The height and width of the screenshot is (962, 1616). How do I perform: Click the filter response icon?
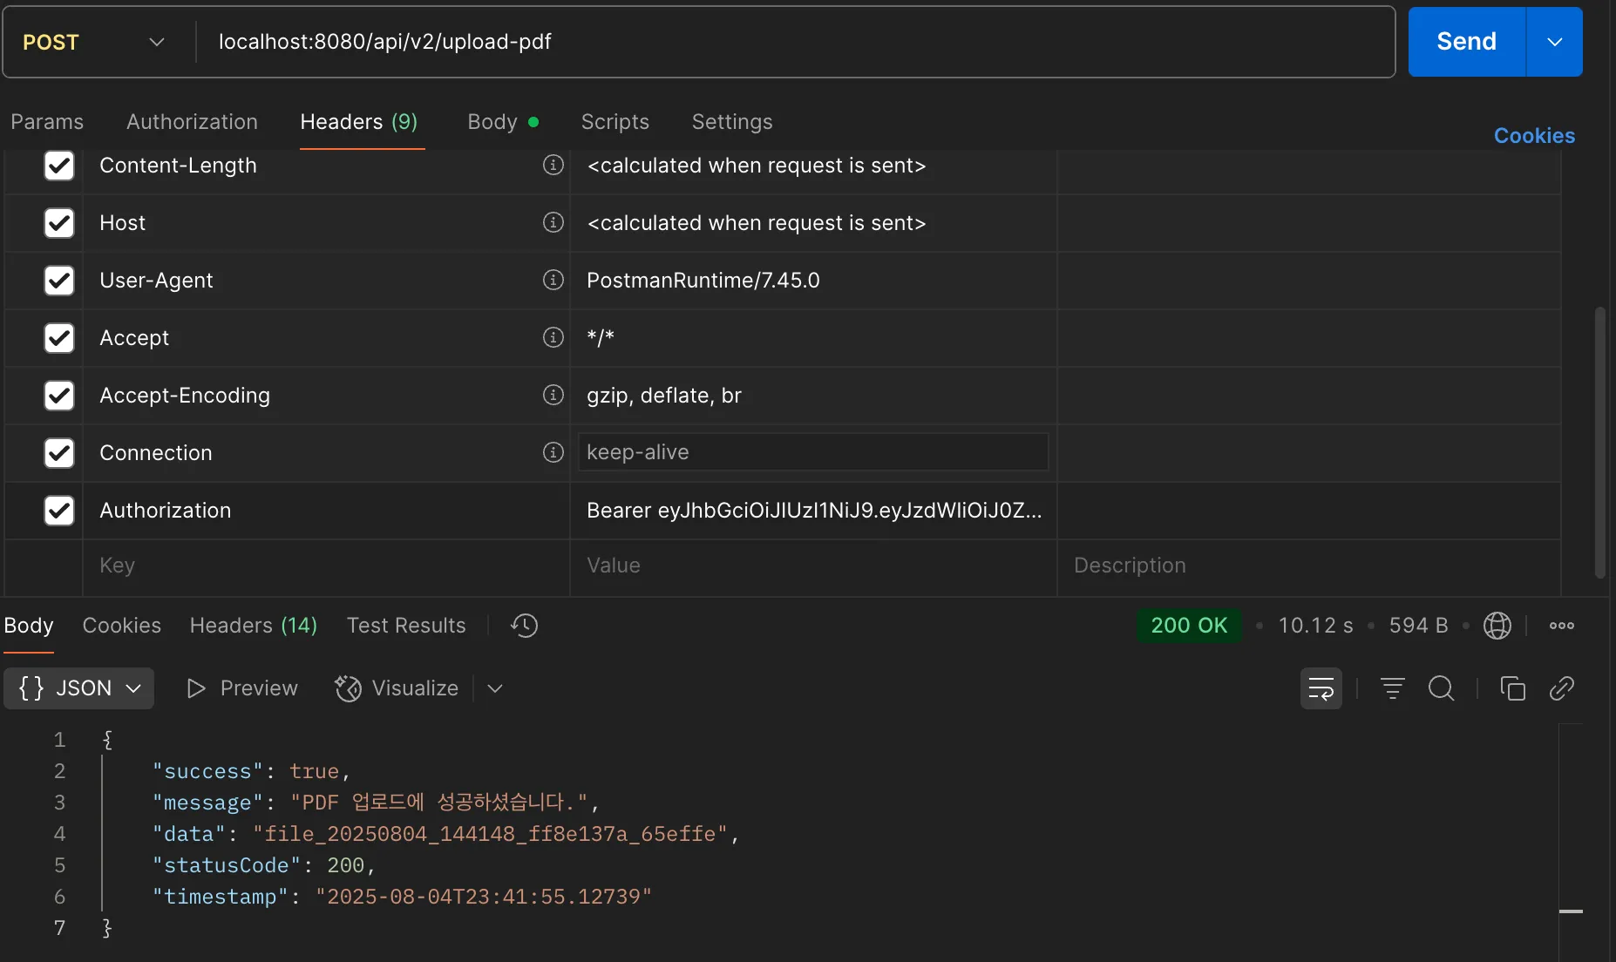[1393, 688]
